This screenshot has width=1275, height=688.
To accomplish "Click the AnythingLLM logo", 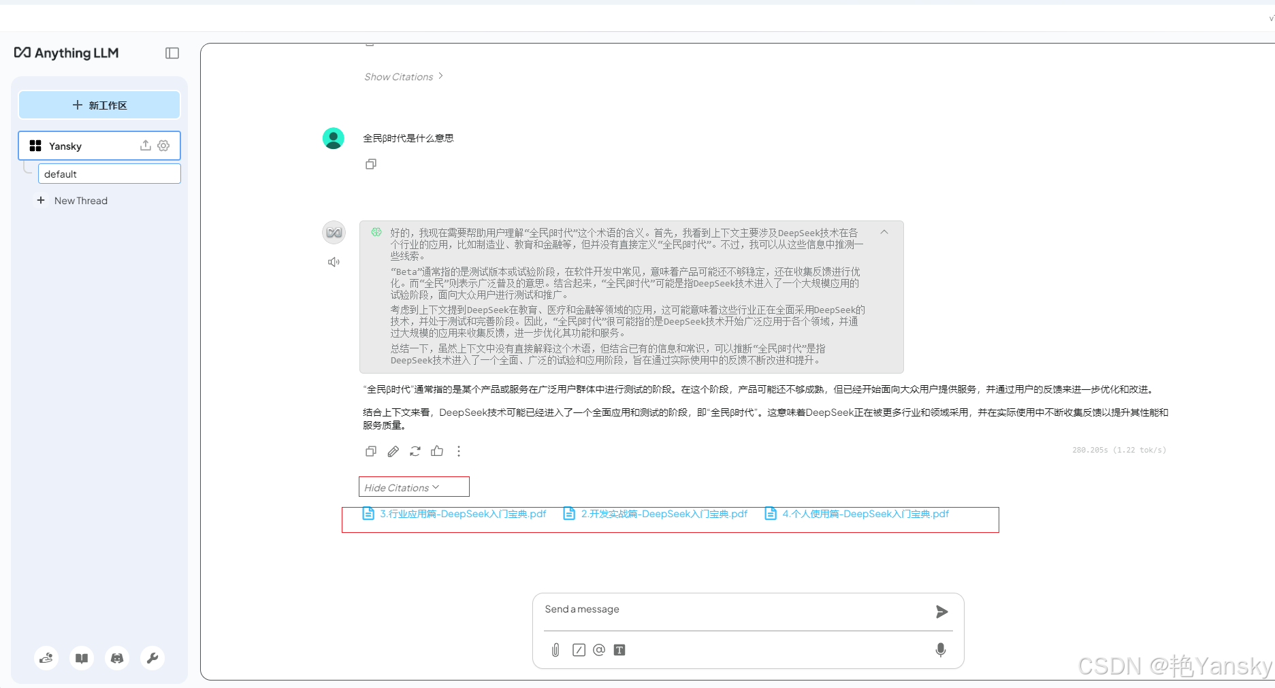I will pyautogui.click(x=67, y=53).
